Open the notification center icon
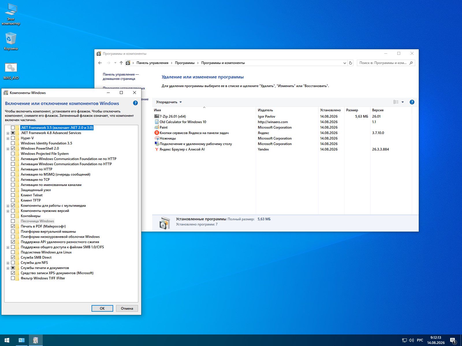 pos(453,341)
